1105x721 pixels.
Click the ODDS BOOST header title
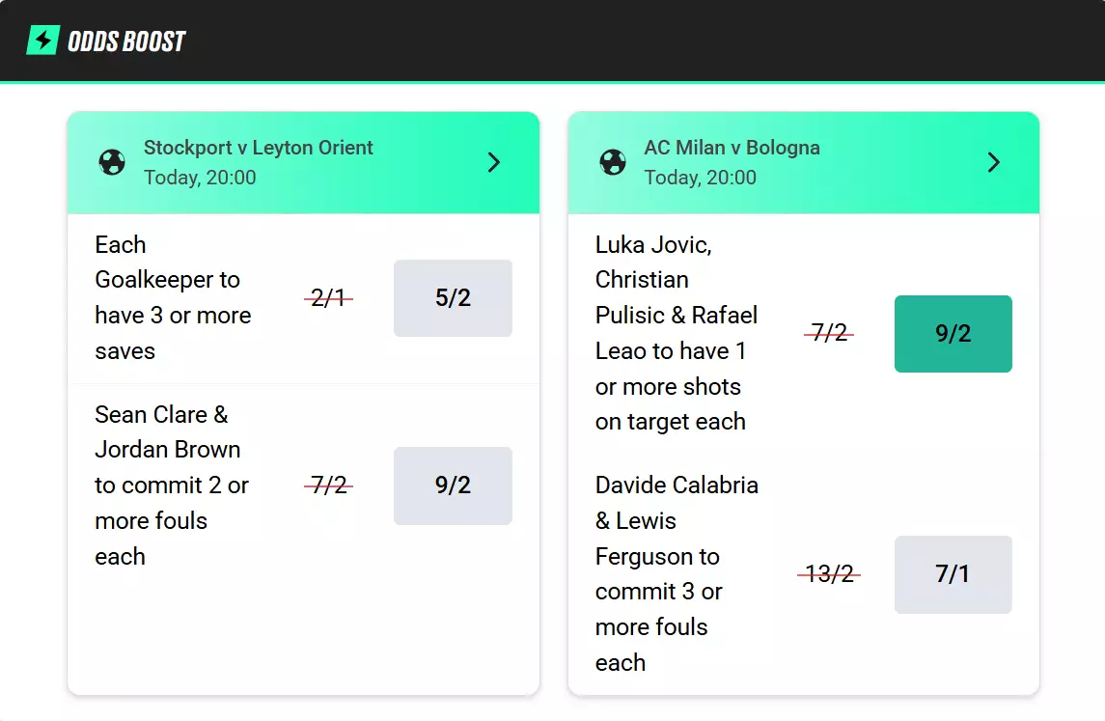tap(126, 42)
